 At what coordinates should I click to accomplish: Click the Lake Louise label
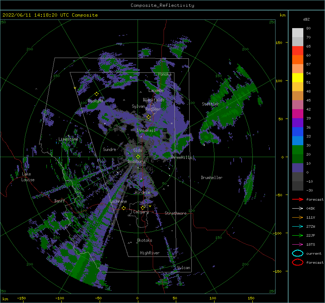(x=28, y=177)
